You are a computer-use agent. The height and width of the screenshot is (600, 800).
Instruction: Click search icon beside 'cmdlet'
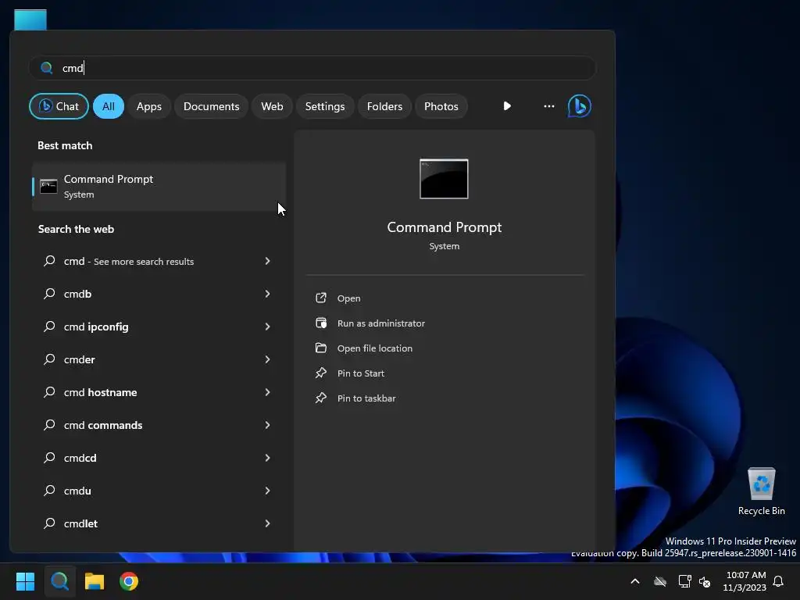49,523
